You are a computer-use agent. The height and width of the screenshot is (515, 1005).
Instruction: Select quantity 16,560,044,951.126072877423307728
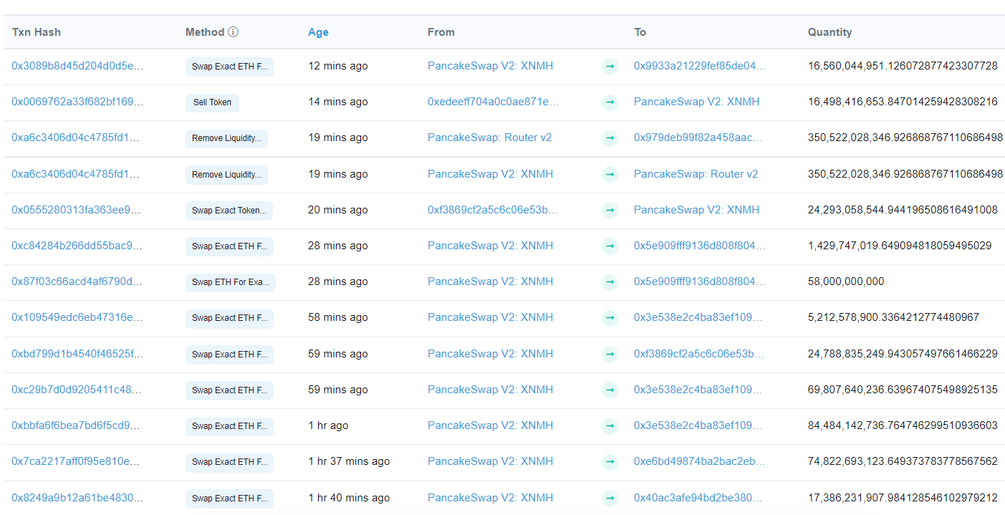[x=903, y=66]
